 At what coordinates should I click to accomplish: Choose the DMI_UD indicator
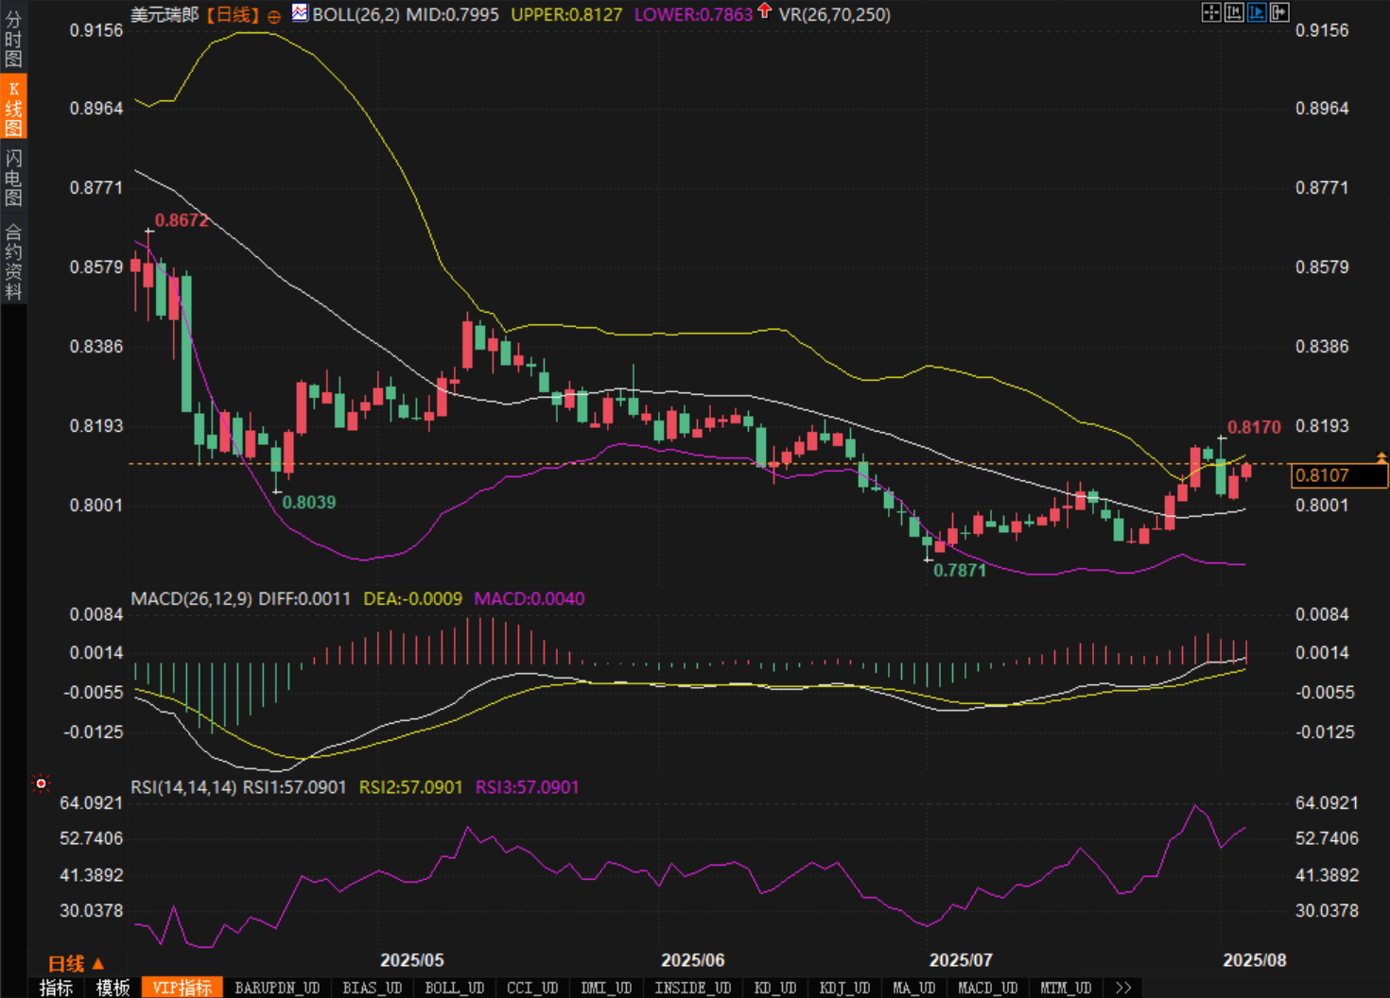click(605, 988)
